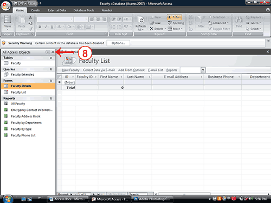The image size is (271, 203).
Task: Collapse the Reports group
Action: tap(51, 99)
